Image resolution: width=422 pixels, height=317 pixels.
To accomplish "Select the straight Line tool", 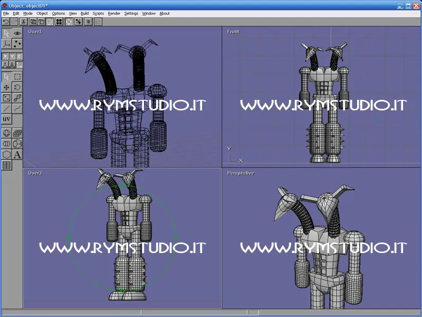I will pos(6,108).
